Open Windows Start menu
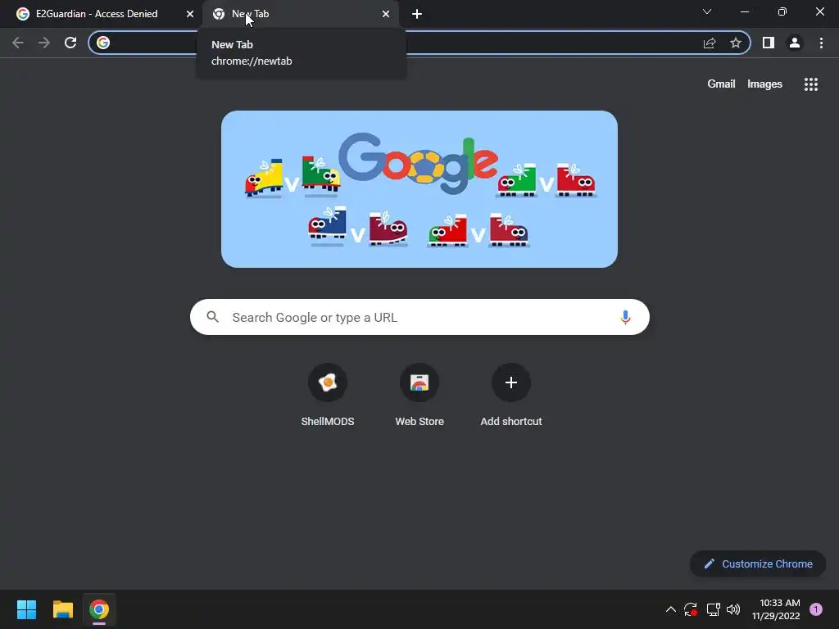Image resolution: width=839 pixels, height=629 pixels. click(x=26, y=609)
